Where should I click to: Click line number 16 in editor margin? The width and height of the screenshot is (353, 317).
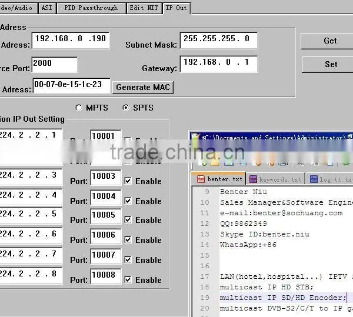205,266
